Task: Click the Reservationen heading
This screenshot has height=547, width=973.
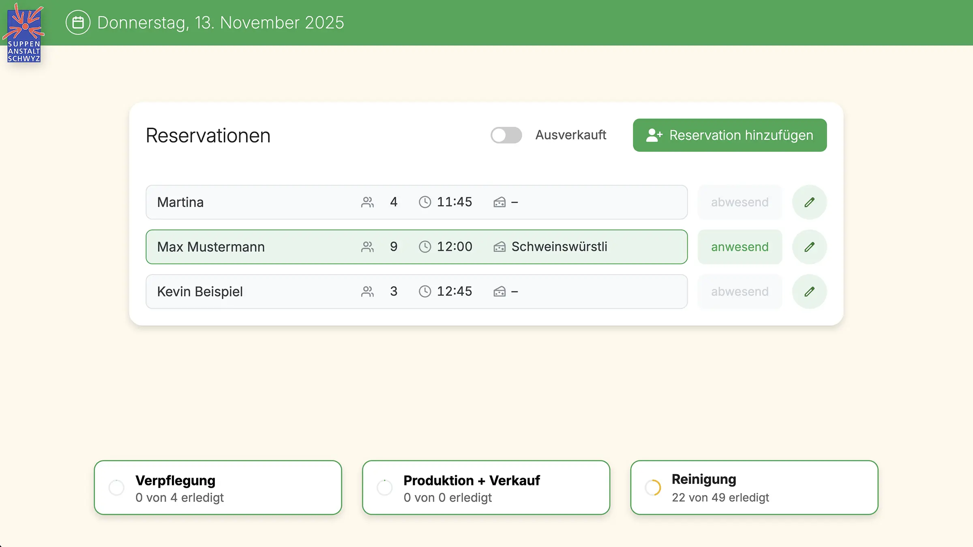Action: point(208,135)
